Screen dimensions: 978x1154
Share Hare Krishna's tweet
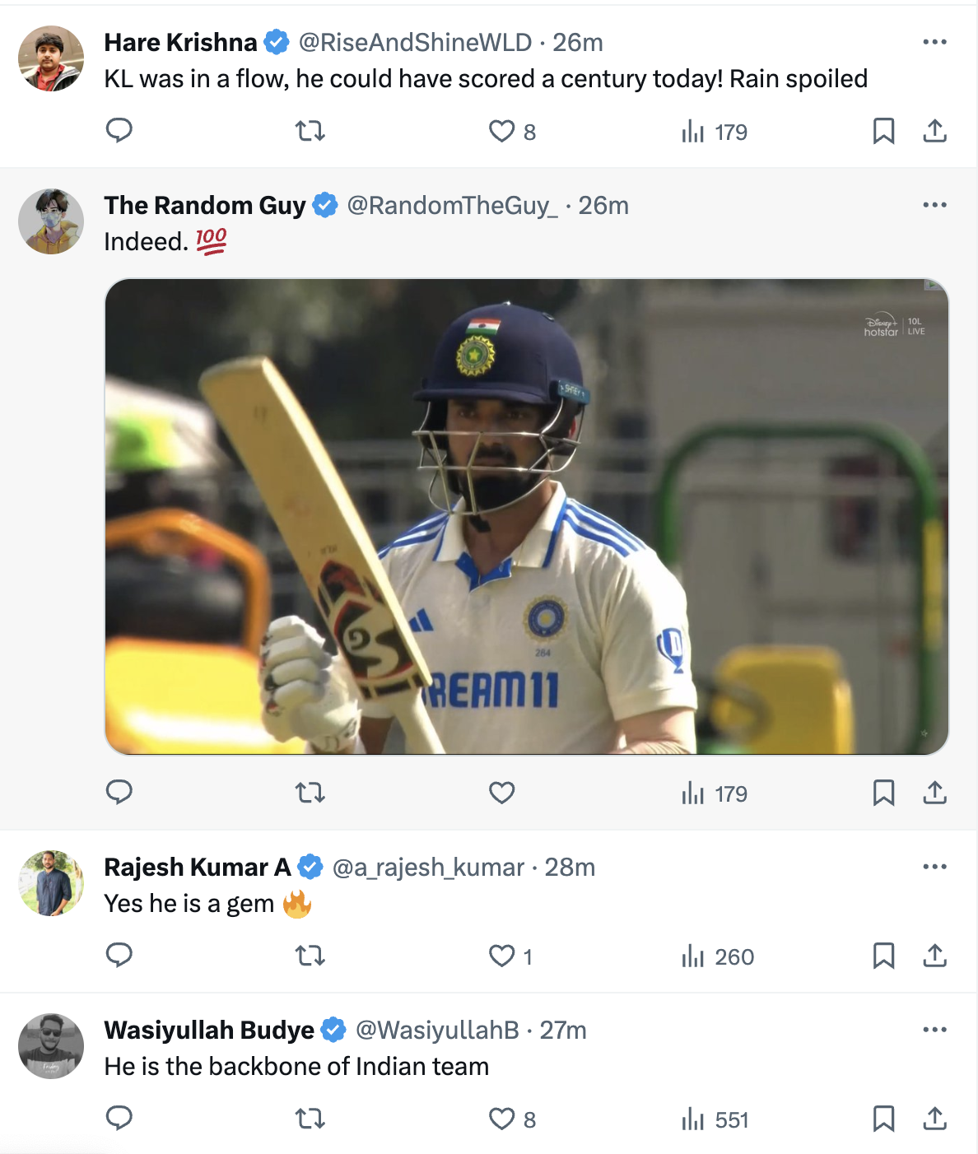(x=935, y=131)
